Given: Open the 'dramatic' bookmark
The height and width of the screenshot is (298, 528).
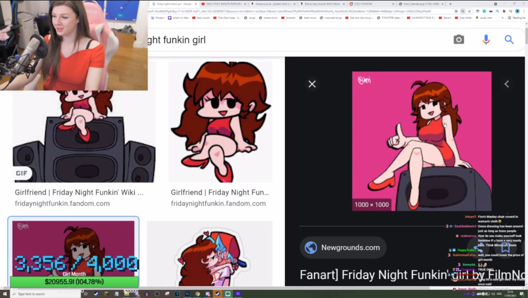Looking at the screenshot, I should 288,18.
